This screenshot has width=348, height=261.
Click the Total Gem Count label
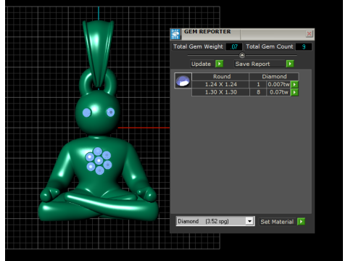click(270, 46)
